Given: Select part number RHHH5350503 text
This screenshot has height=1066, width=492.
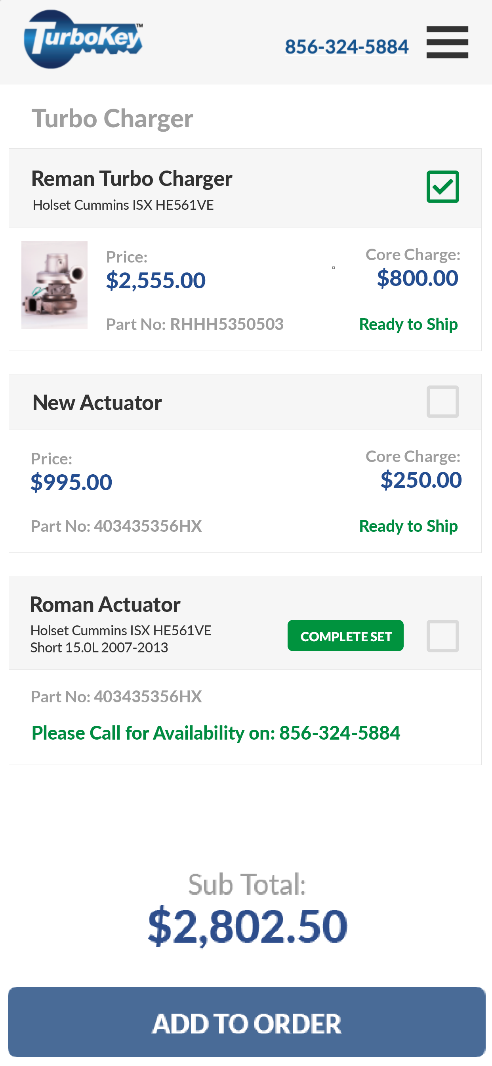Looking at the screenshot, I should coord(227,324).
